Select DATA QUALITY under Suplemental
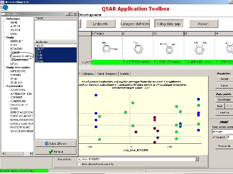Screen dimensions: 233x174 pos(19,105)
